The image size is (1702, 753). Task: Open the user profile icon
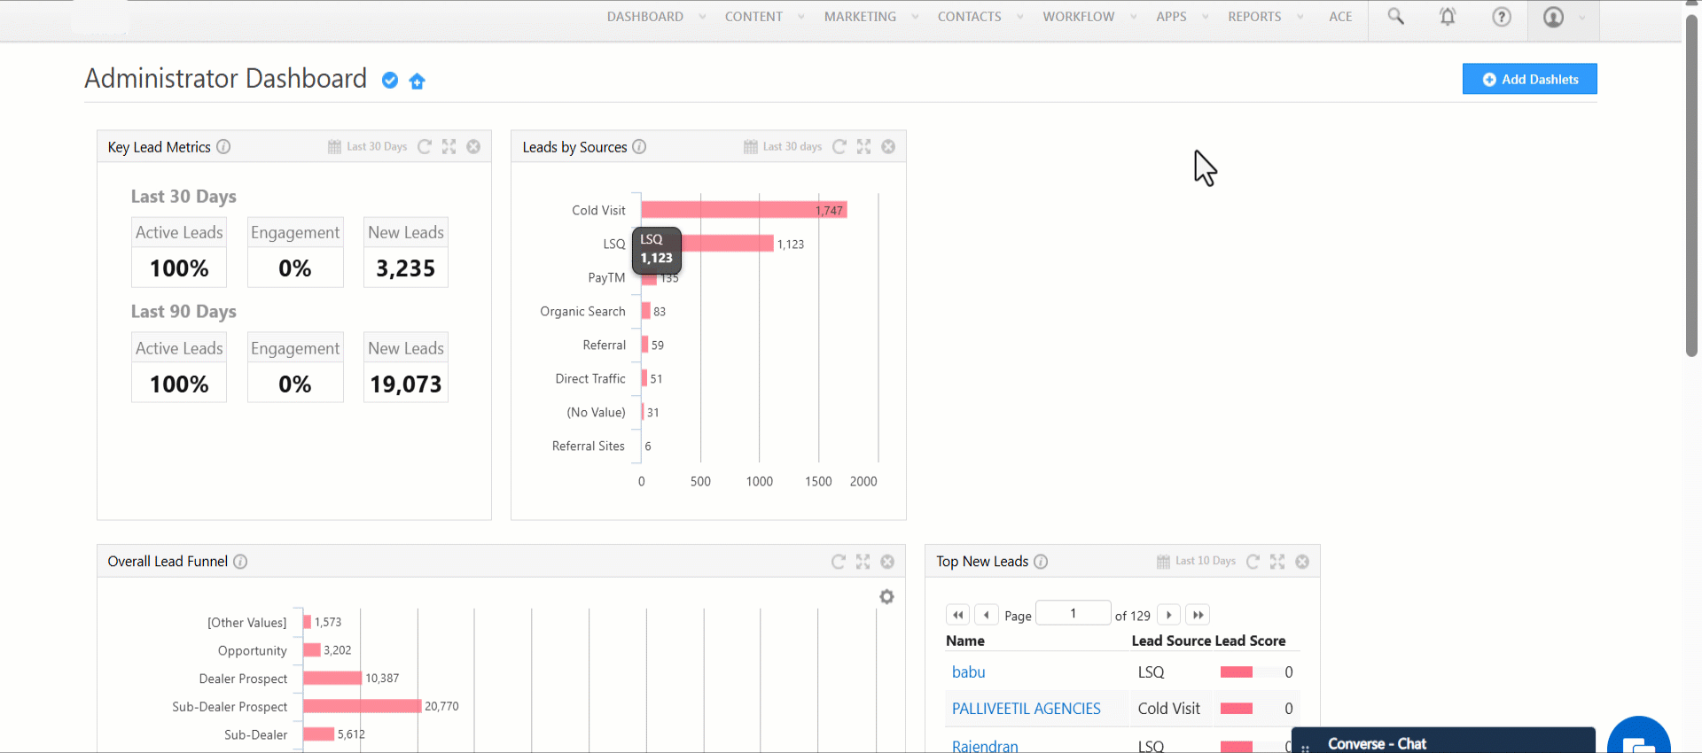point(1553,17)
